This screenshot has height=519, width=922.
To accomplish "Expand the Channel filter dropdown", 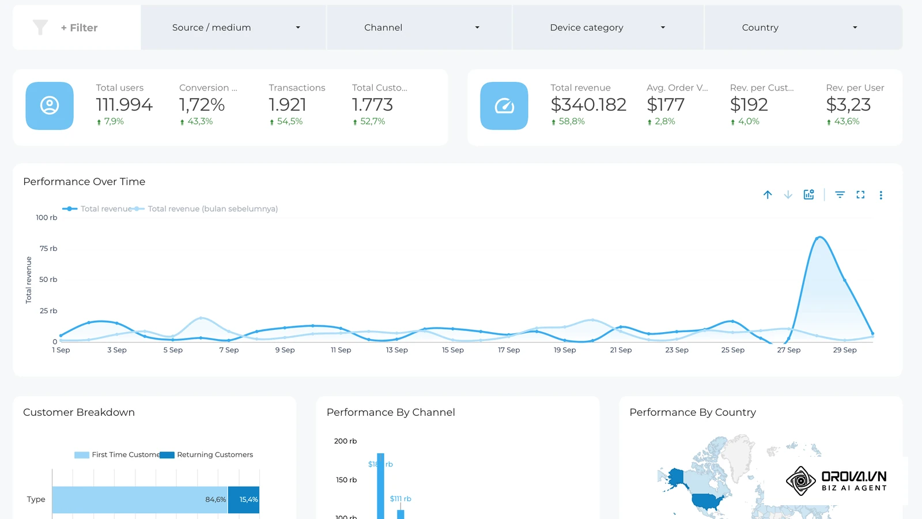I will point(420,27).
